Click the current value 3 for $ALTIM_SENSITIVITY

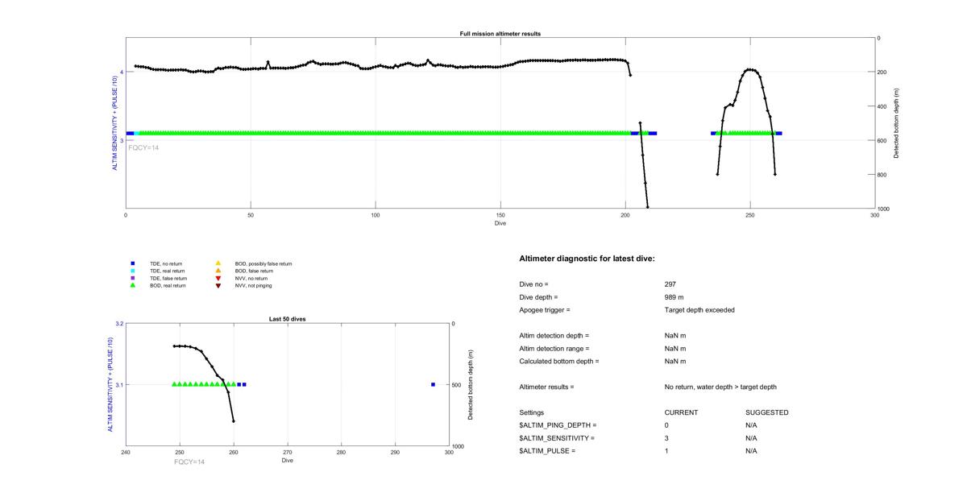point(667,438)
